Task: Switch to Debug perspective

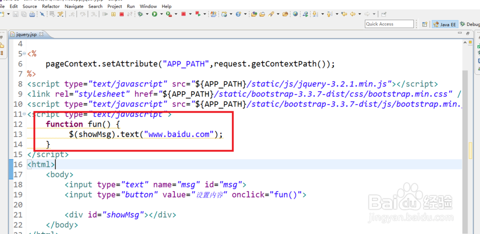Action: [469, 24]
